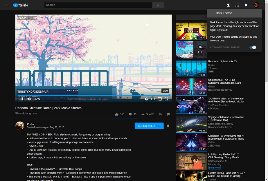Open Lofi Hip Hop Radio thumbnail
Screen dimensions: 268x181
191,161
